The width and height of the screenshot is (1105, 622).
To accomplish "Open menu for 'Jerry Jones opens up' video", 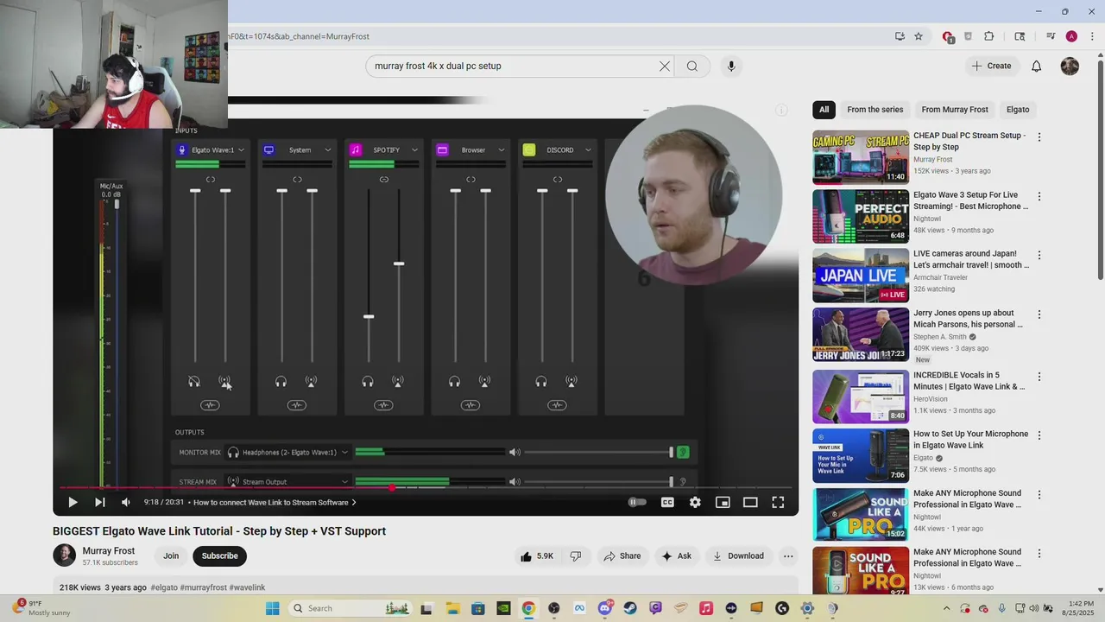I will [x=1039, y=314].
